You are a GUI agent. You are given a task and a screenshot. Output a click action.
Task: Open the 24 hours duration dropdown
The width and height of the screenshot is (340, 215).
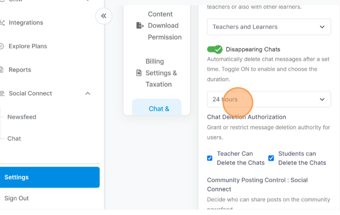click(269, 99)
